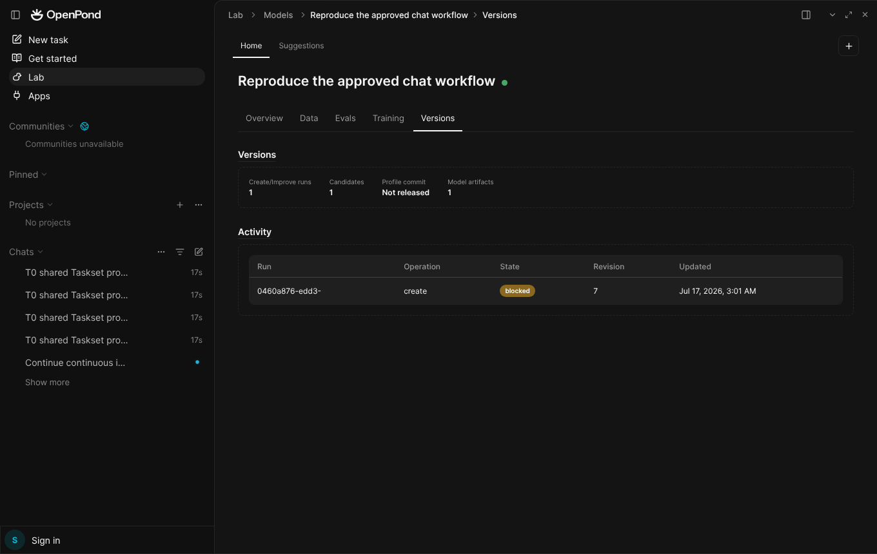This screenshot has width=877, height=554.
Task: Collapse the Communities section
Action: (41, 126)
